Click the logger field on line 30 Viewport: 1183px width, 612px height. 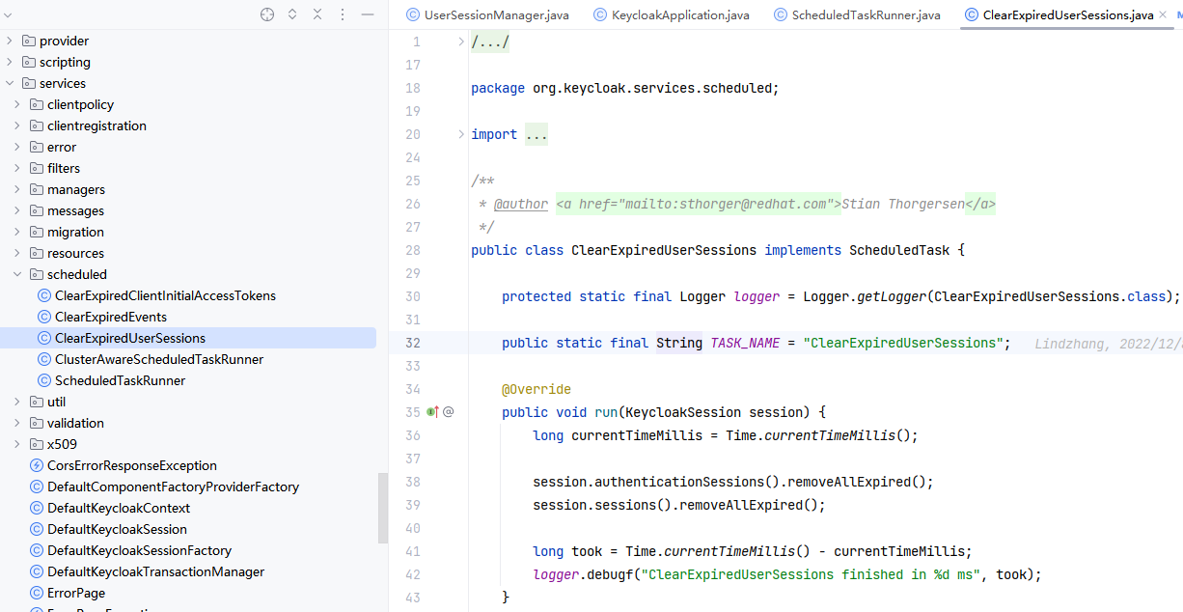coord(757,296)
